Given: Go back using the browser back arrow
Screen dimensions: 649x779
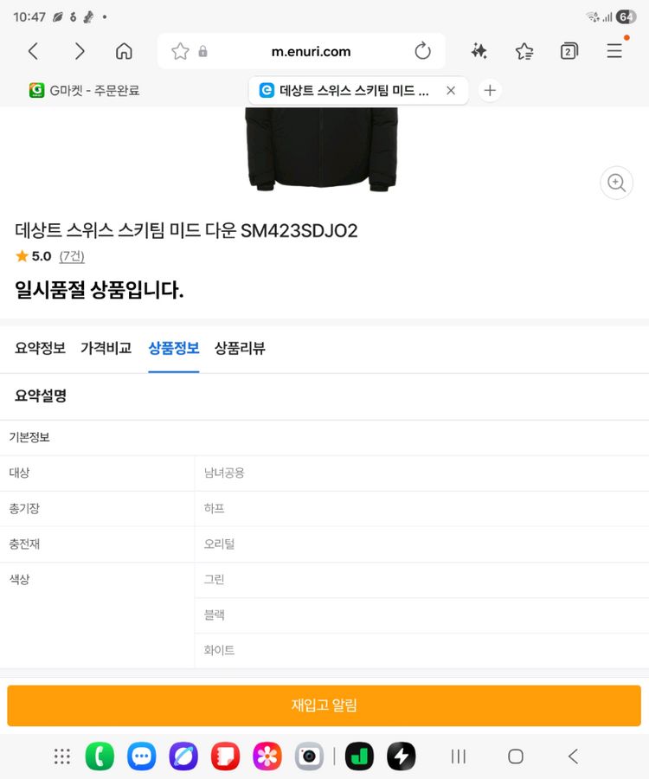Looking at the screenshot, I should tap(33, 51).
